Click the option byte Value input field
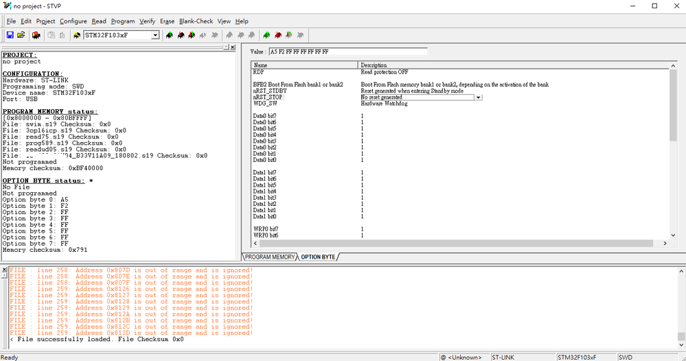This screenshot has width=686, height=361. click(x=348, y=51)
